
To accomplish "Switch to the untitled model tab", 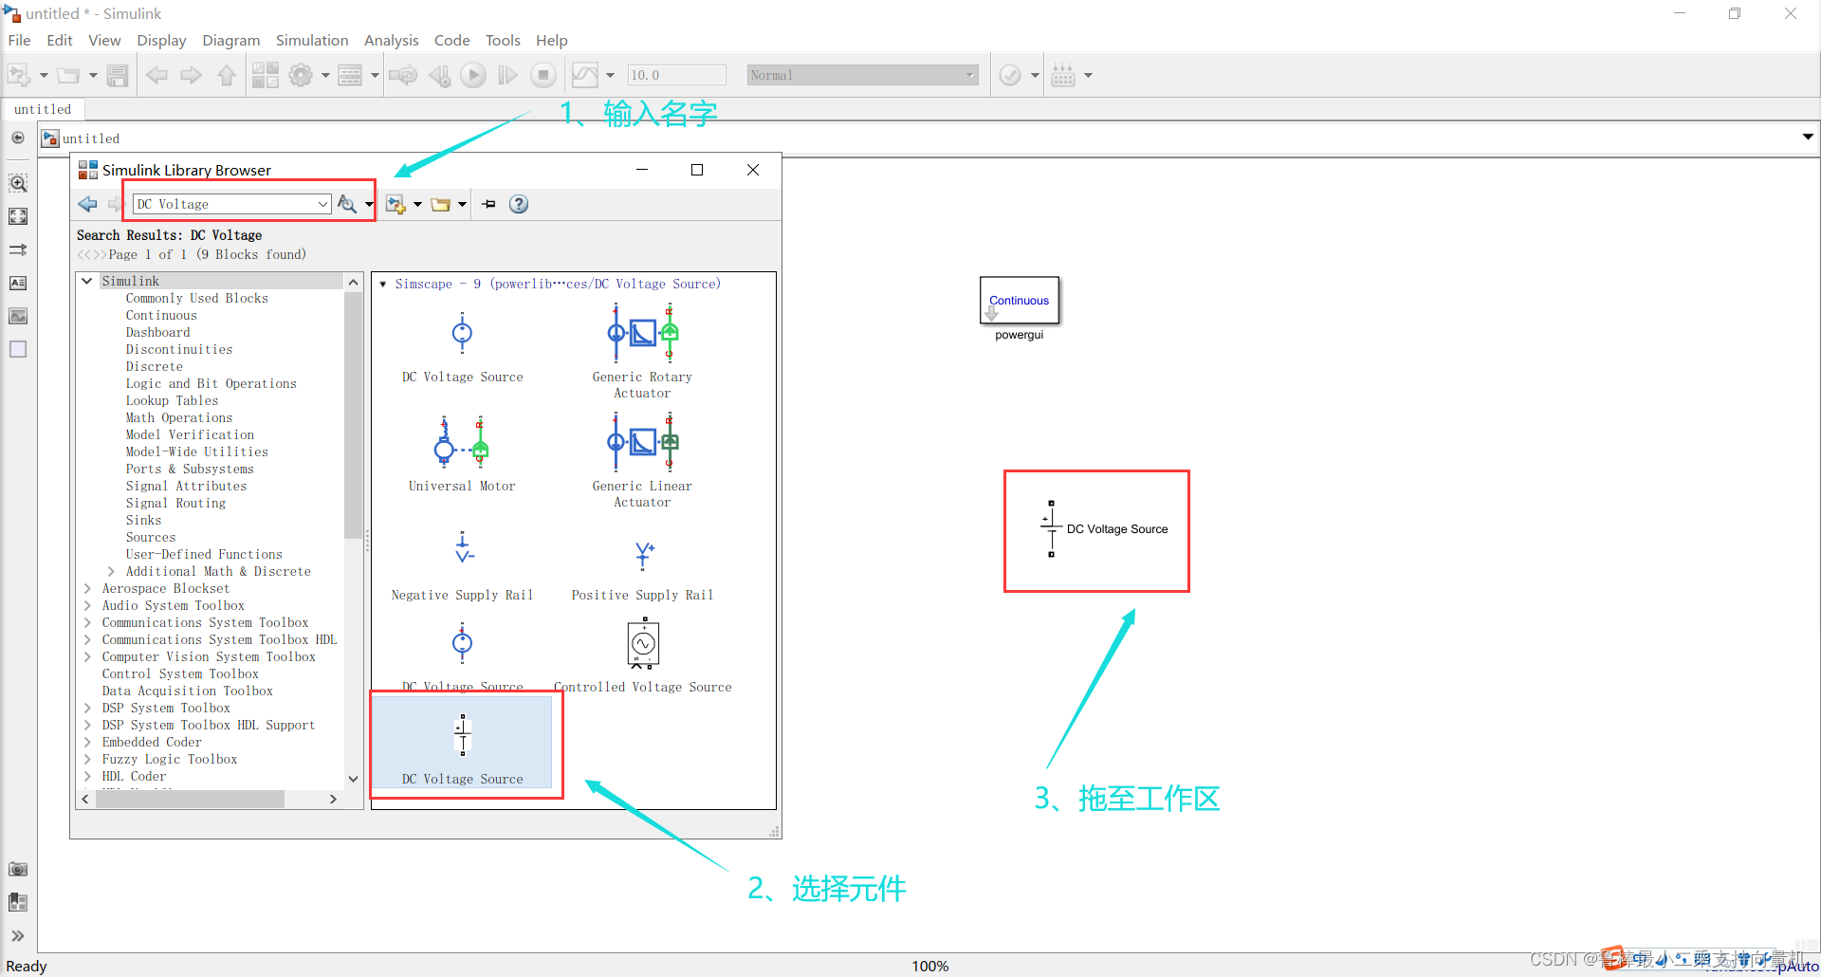I will [43, 108].
